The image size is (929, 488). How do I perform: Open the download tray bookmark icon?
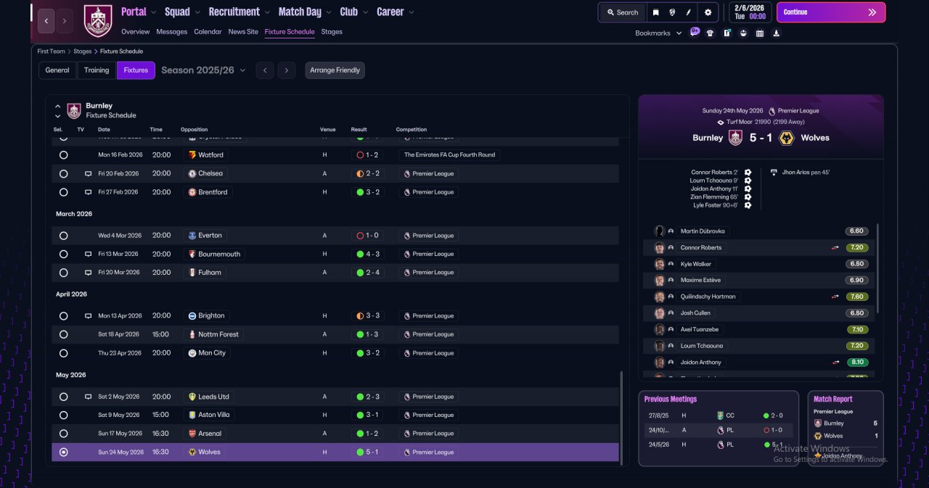(x=777, y=33)
